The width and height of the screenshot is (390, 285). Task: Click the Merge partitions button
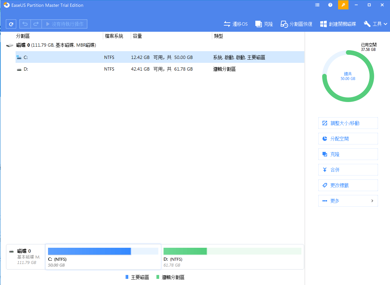tap(347, 169)
